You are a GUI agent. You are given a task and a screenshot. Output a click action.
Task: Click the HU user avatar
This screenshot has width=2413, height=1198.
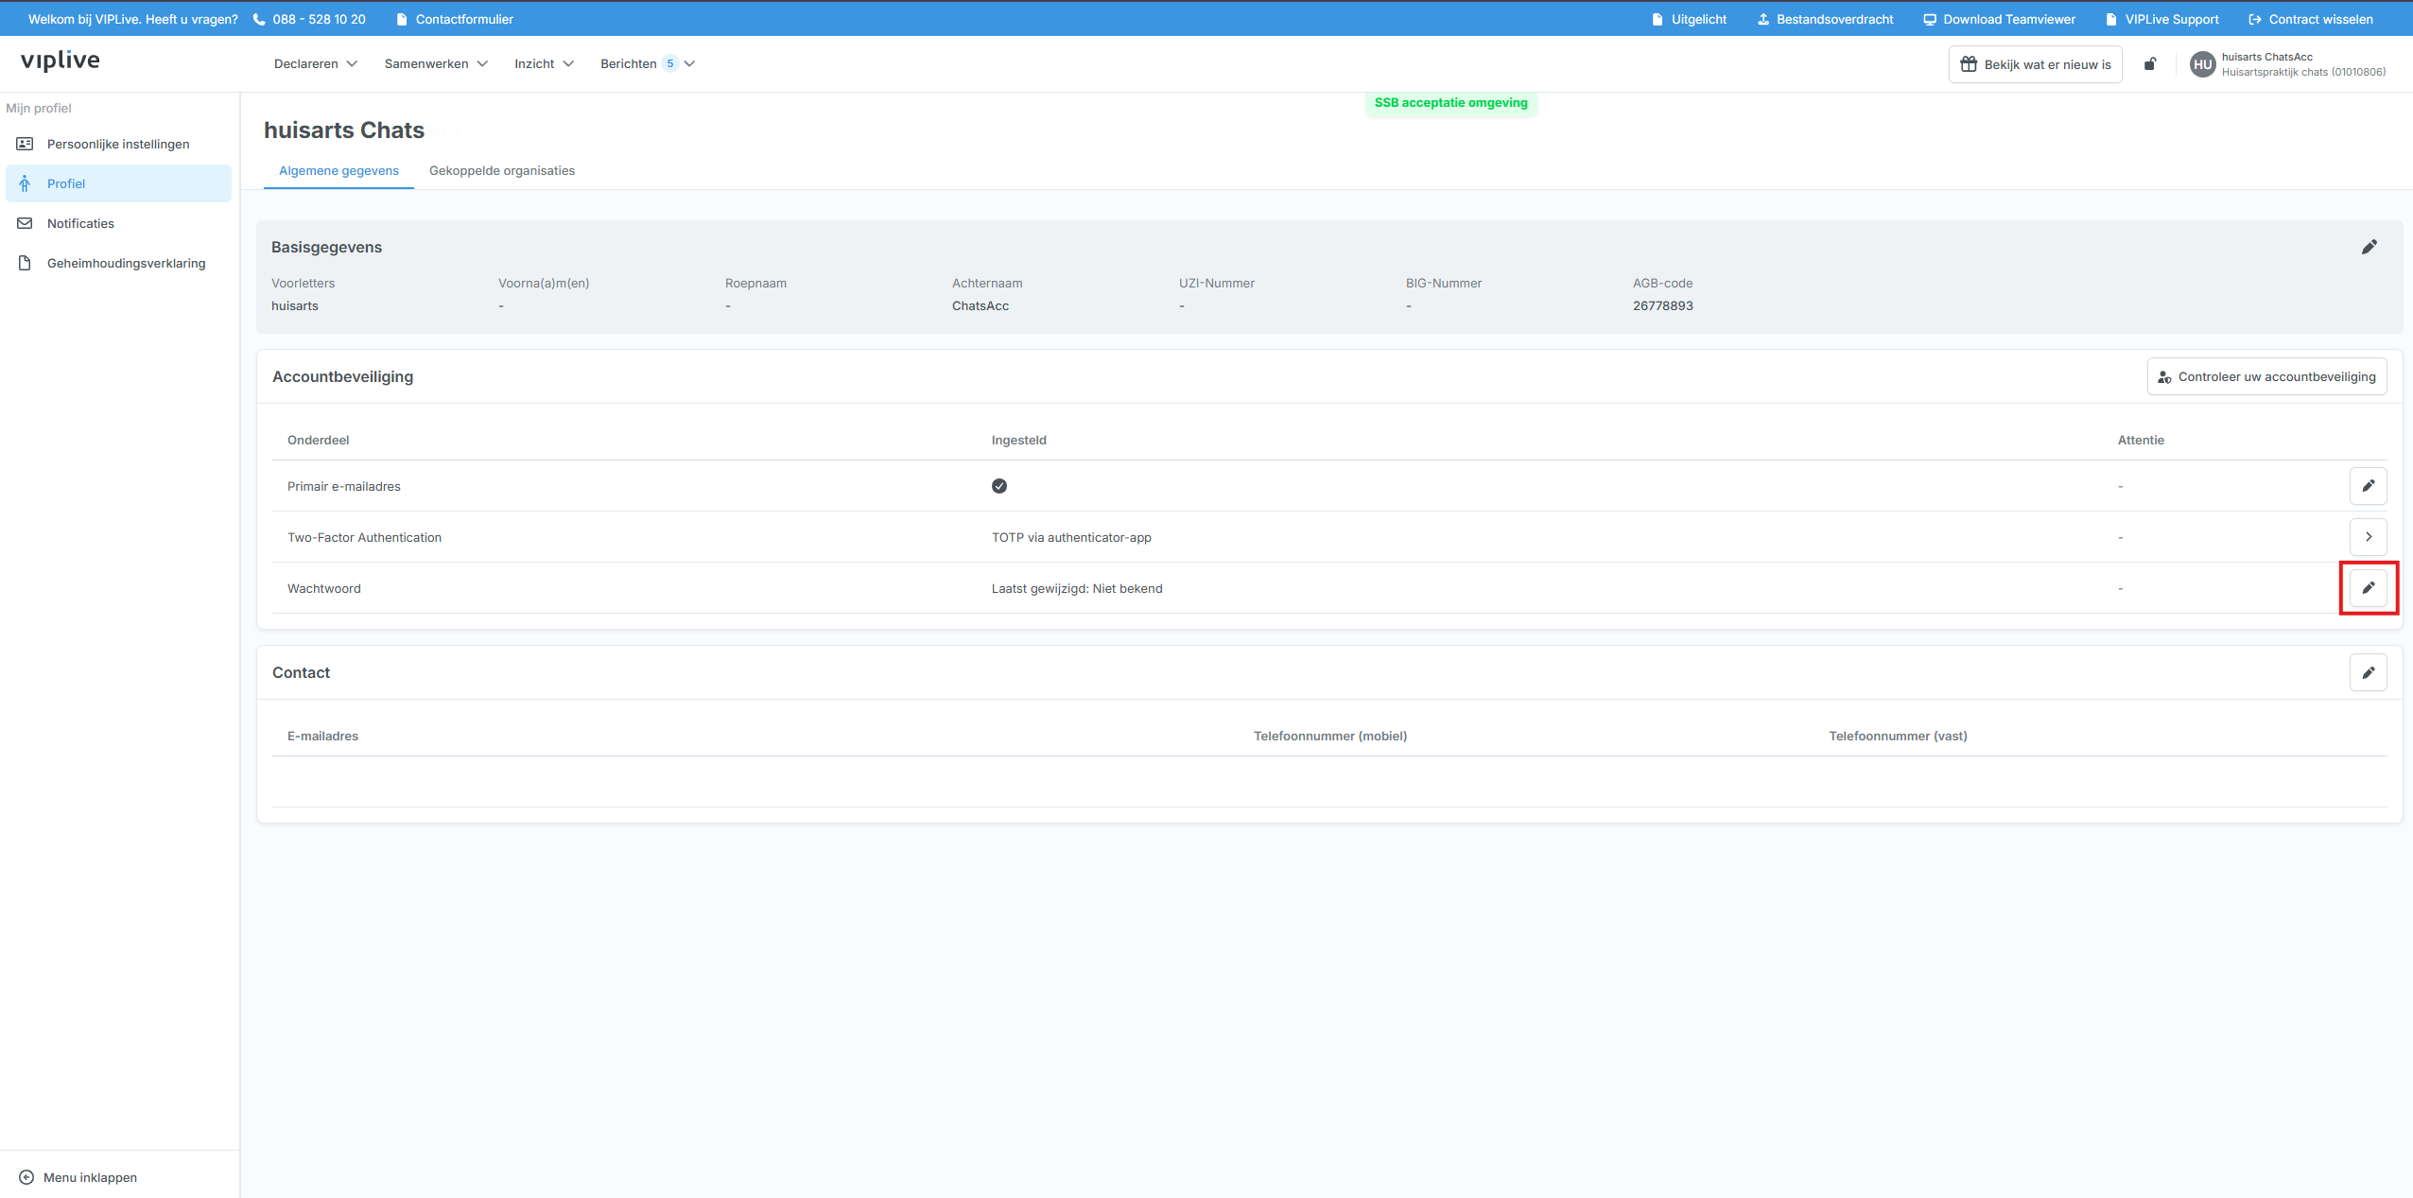click(x=2202, y=64)
